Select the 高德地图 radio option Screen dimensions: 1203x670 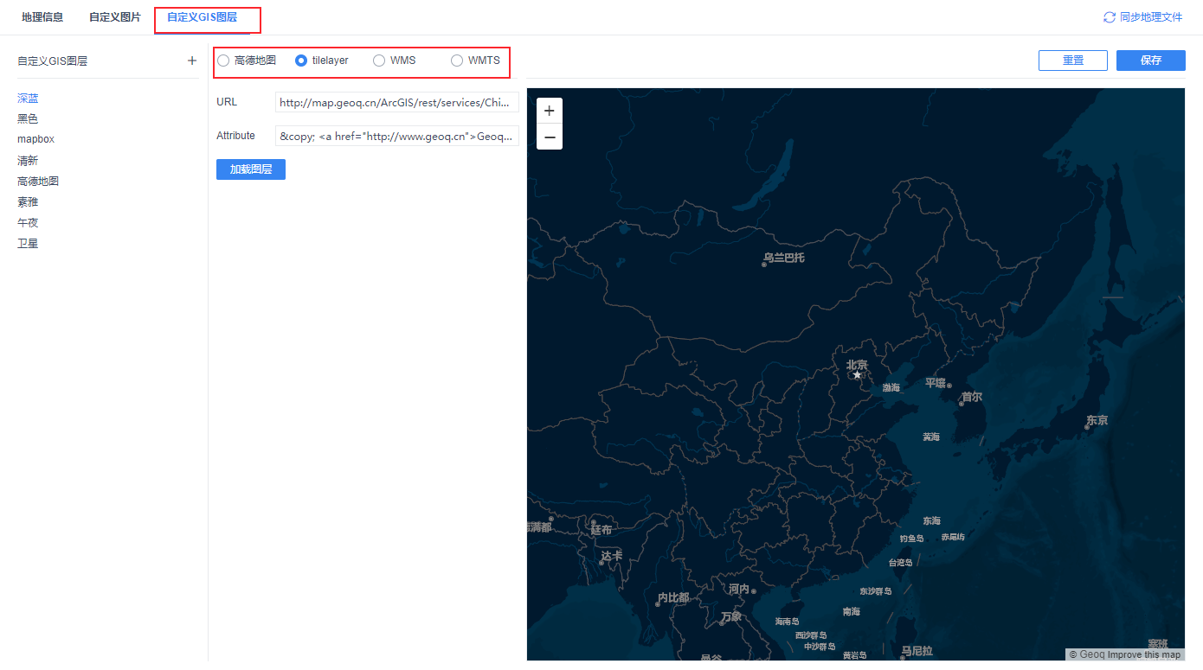click(x=223, y=61)
